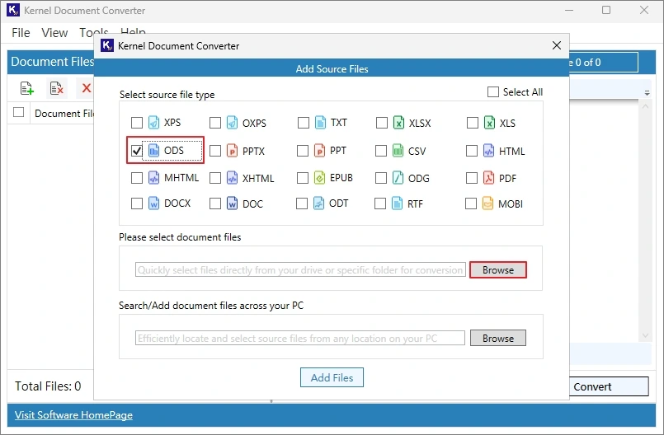664x435 pixels.
Task: Click the HTML file type icon
Action: pyautogui.click(x=488, y=151)
